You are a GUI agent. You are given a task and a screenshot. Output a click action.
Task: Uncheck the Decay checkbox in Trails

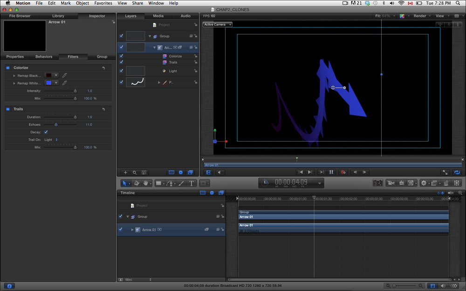click(x=46, y=132)
